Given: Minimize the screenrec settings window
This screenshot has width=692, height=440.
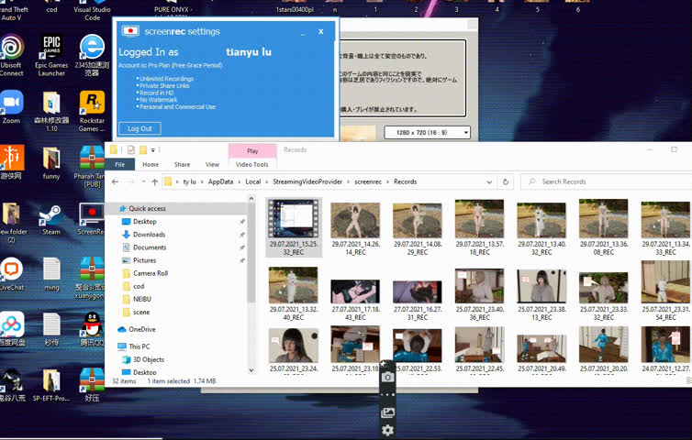Looking at the screenshot, I should [x=303, y=33].
